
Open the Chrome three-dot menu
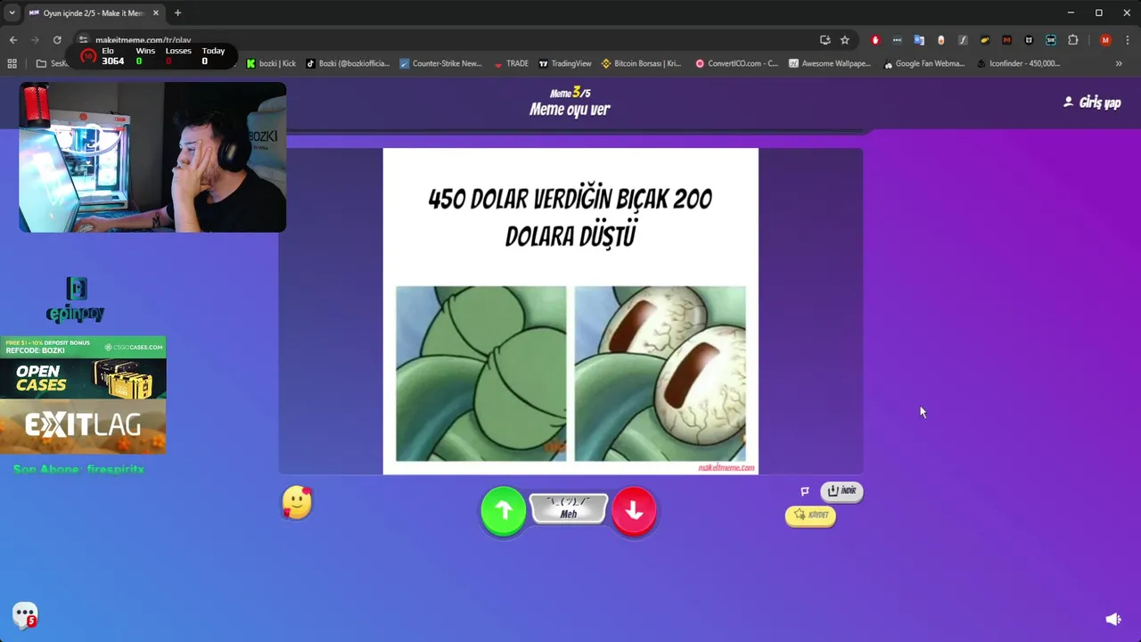pyautogui.click(x=1128, y=40)
